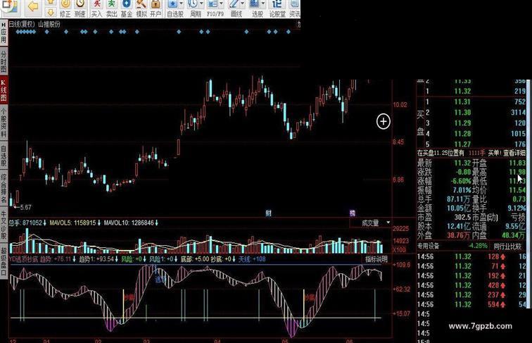Open the 论股堂 forum icon
This screenshot has width=532, height=343.
coord(277,8)
